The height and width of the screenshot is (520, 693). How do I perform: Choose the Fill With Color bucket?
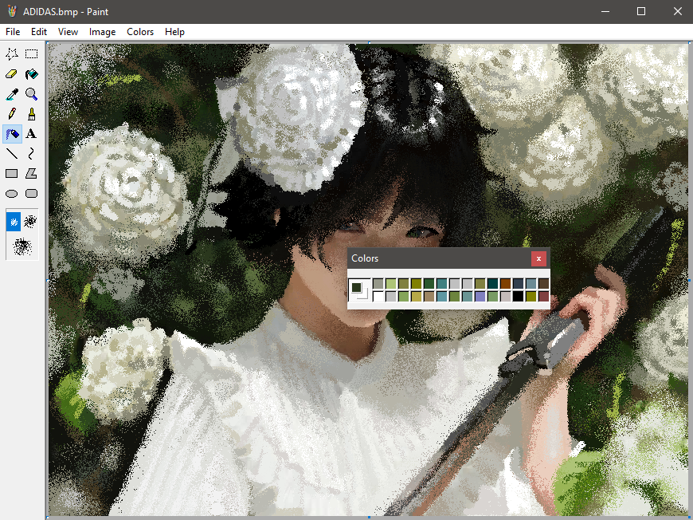(x=31, y=74)
